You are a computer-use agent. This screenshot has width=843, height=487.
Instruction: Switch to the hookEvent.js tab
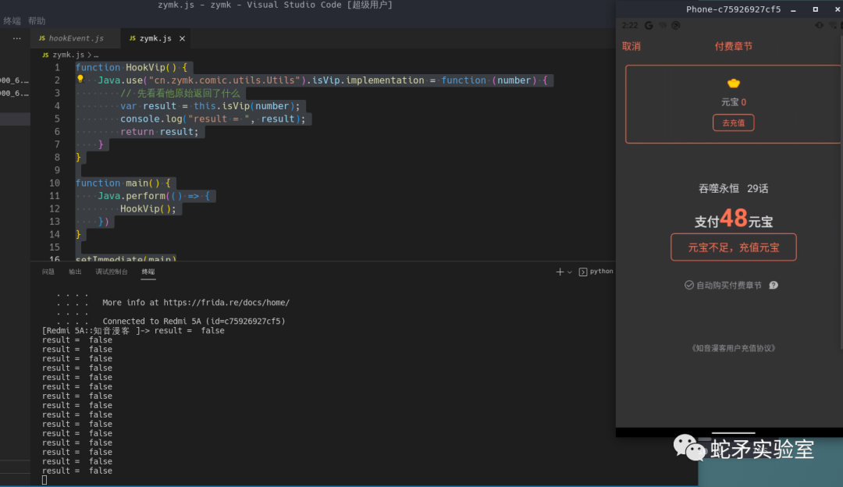pyautogui.click(x=76, y=39)
